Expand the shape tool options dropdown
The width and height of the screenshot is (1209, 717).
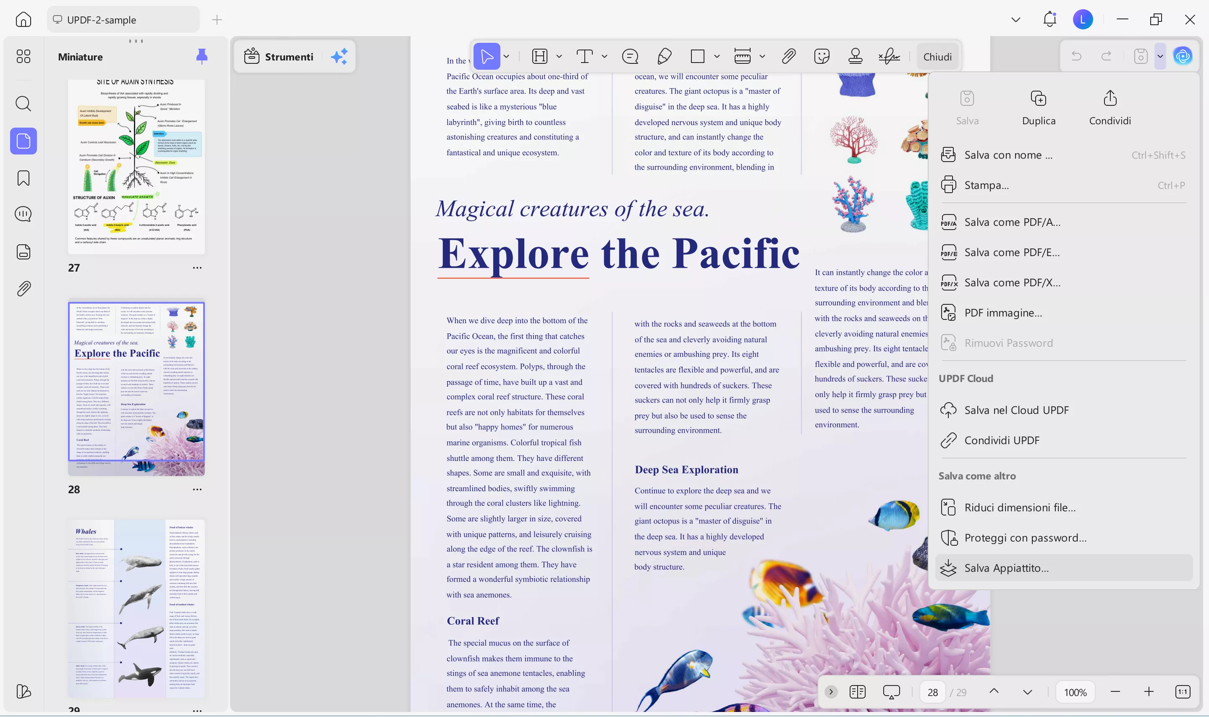pos(717,56)
